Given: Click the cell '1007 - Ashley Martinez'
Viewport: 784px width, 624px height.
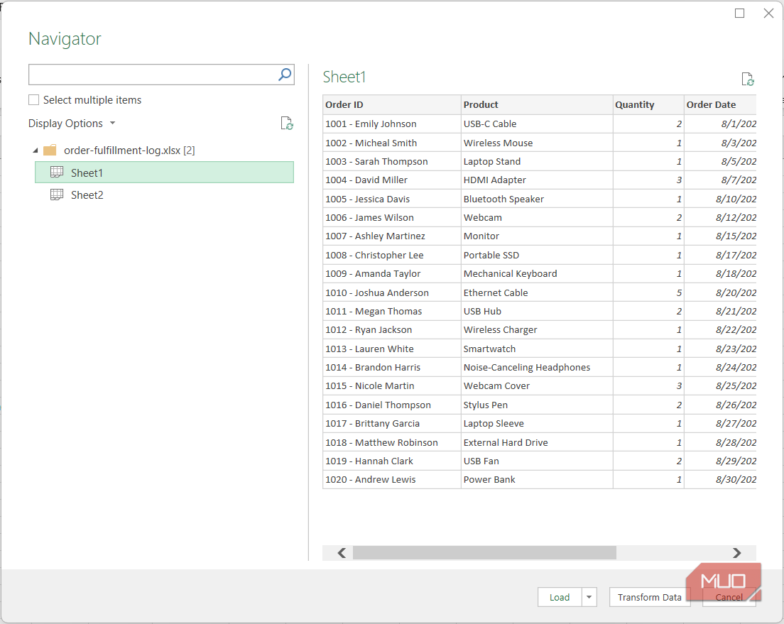Looking at the screenshot, I should coord(392,236).
